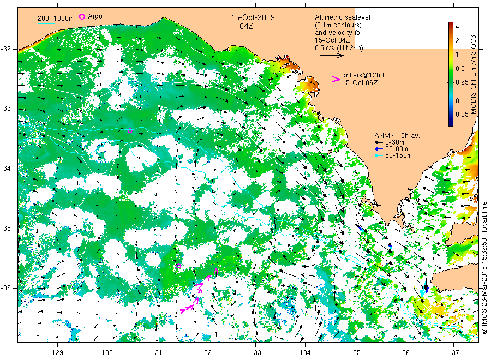Click the IMOS copyright timestamp text
The image size is (491, 360).
click(484, 268)
